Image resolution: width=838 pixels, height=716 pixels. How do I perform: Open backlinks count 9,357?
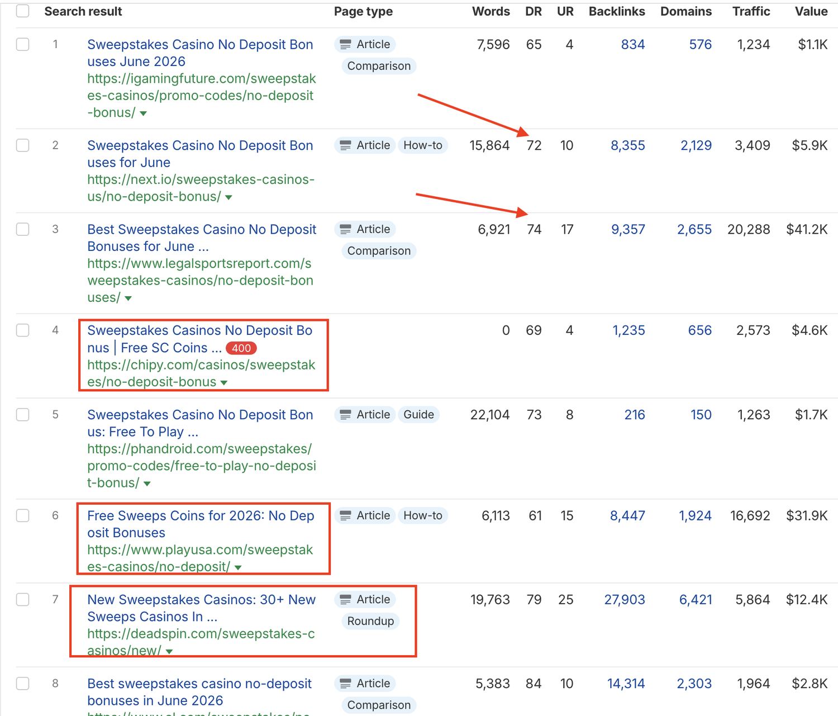pyautogui.click(x=628, y=229)
